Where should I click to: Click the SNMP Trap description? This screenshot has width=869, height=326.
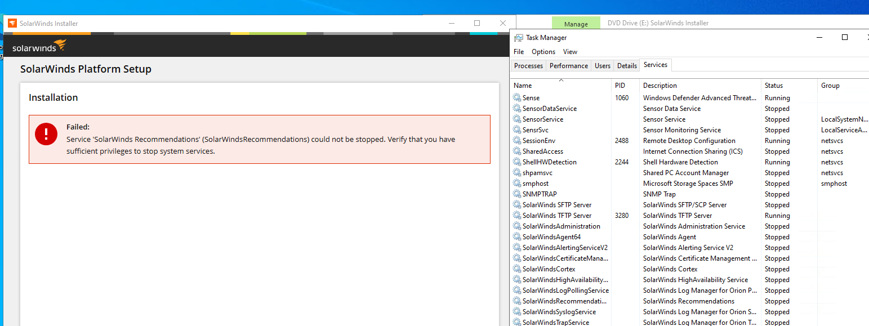(659, 194)
